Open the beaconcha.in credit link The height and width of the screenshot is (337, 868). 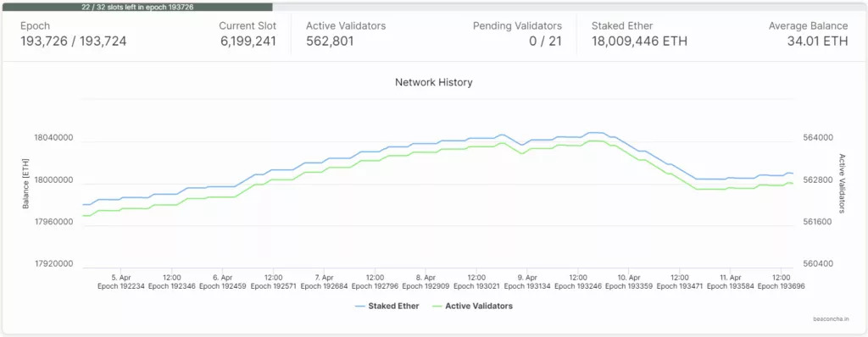pyautogui.click(x=831, y=318)
